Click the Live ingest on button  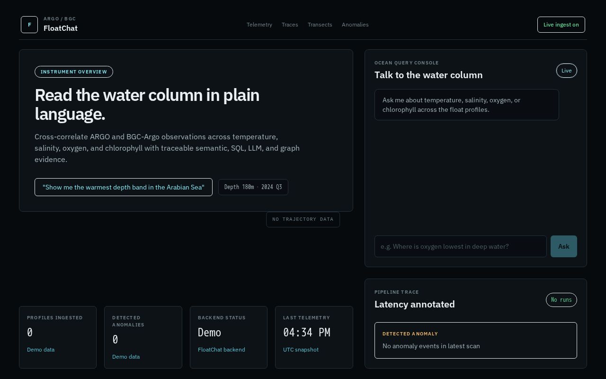click(x=561, y=25)
